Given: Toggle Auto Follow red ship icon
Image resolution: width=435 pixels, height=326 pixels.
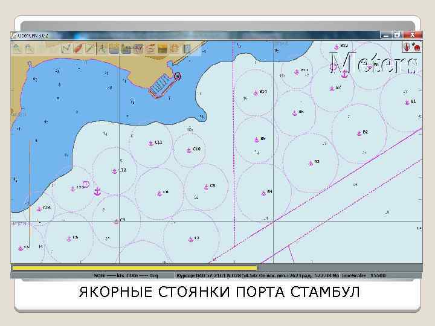Looking at the screenshot, I should (78, 48).
